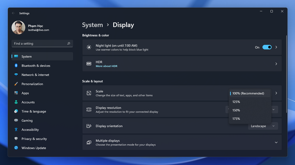Minimize the Settings window
Viewport: 295px width, 165px height.
[x=261, y=11]
